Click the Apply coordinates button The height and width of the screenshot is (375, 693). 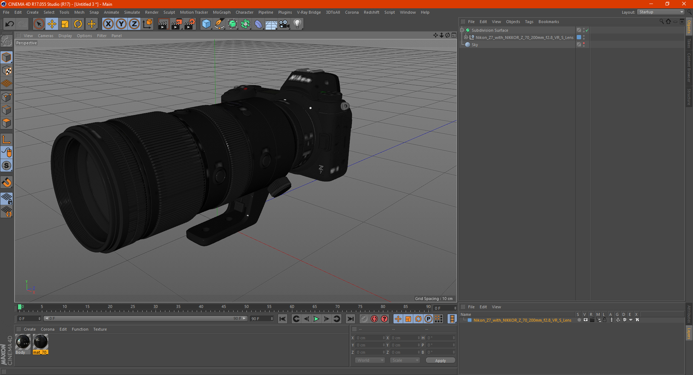440,360
